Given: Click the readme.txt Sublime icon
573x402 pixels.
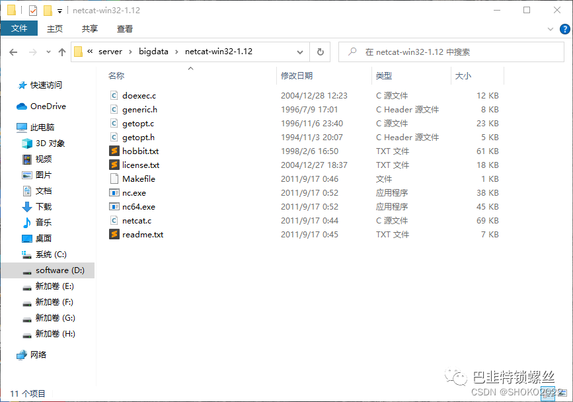Looking at the screenshot, I should point(114,234).
